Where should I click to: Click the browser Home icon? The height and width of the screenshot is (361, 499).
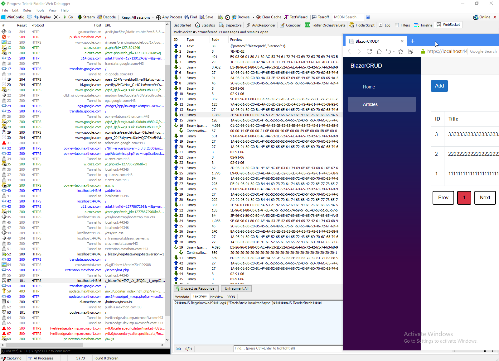(x=379, y=51)
